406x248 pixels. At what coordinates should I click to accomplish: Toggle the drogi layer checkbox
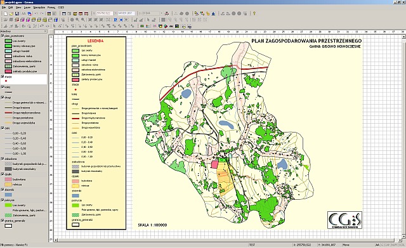click(x=3, y=97)
